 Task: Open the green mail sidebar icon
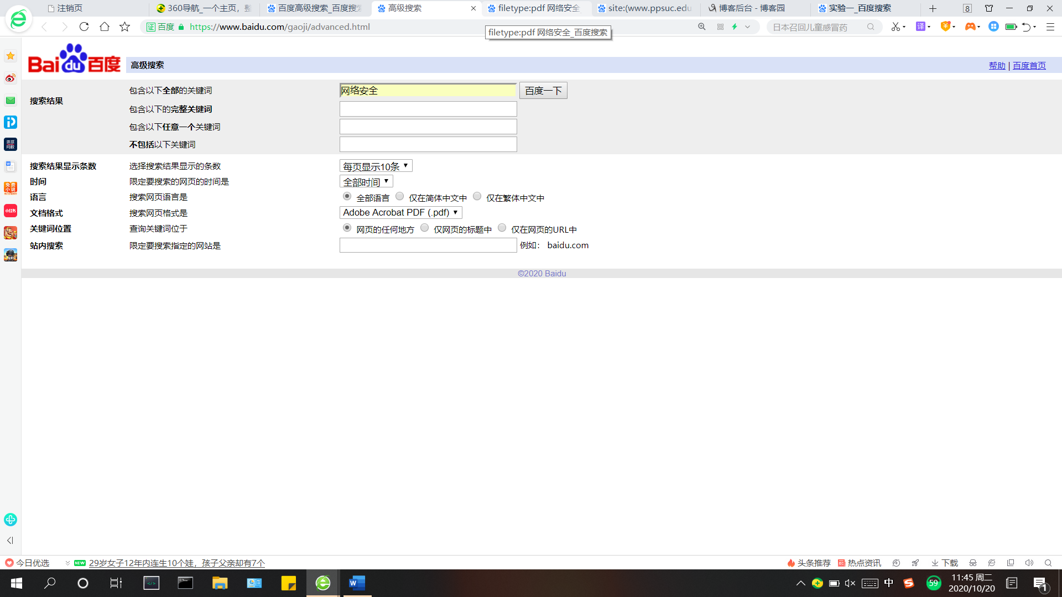[11, 100]
